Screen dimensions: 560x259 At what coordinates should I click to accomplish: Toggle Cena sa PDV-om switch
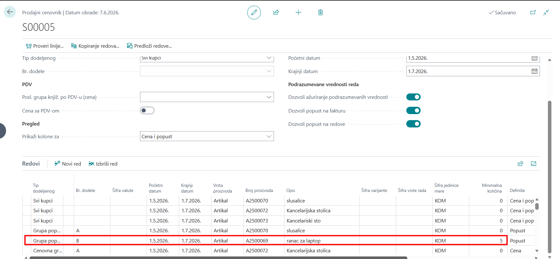147,110
